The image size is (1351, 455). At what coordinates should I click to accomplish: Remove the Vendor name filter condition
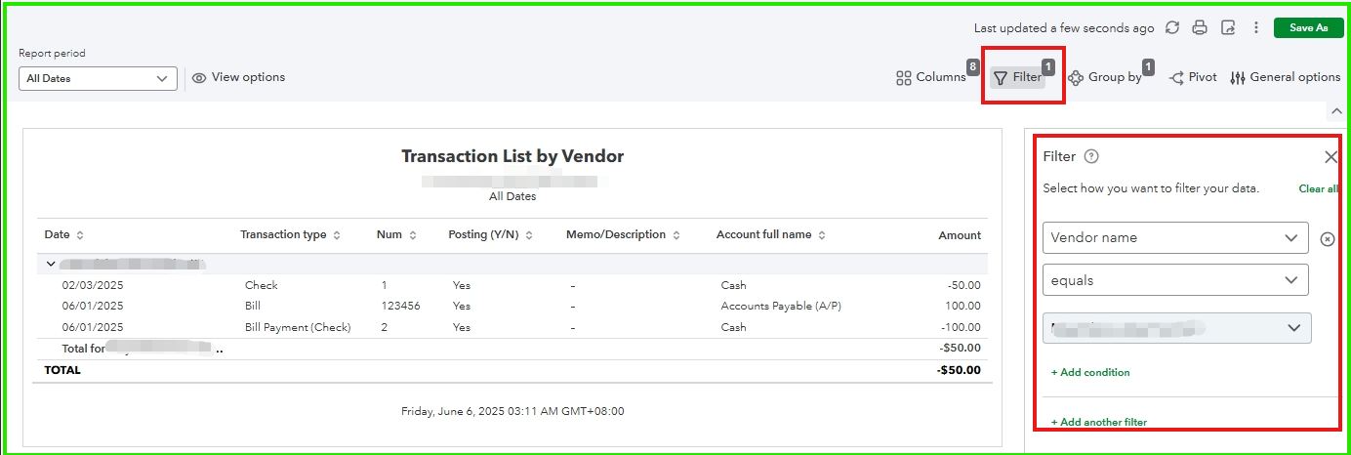1328,239
